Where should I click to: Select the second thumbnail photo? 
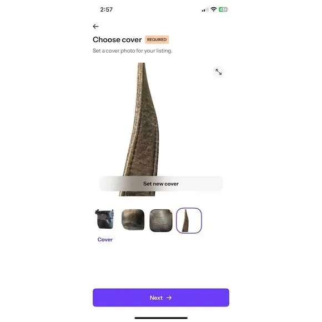[x=133, y=220]
